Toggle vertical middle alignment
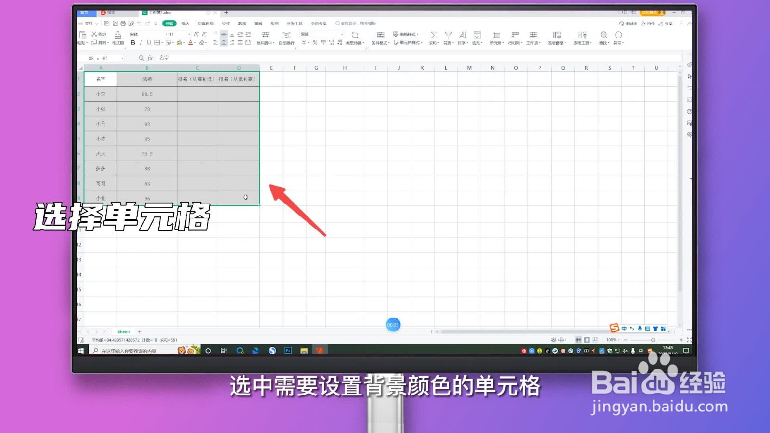Viewport: 770px width, 433px height. [224, 34]
